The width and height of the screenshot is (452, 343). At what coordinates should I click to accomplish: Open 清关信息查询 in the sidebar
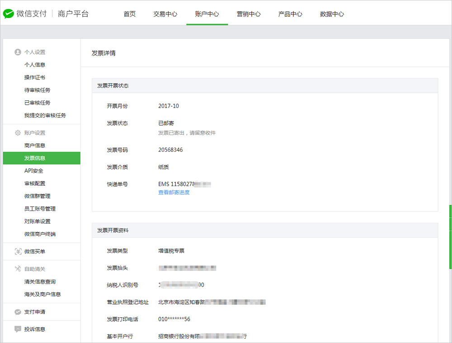pyautogui.click(x=40, y=282)
